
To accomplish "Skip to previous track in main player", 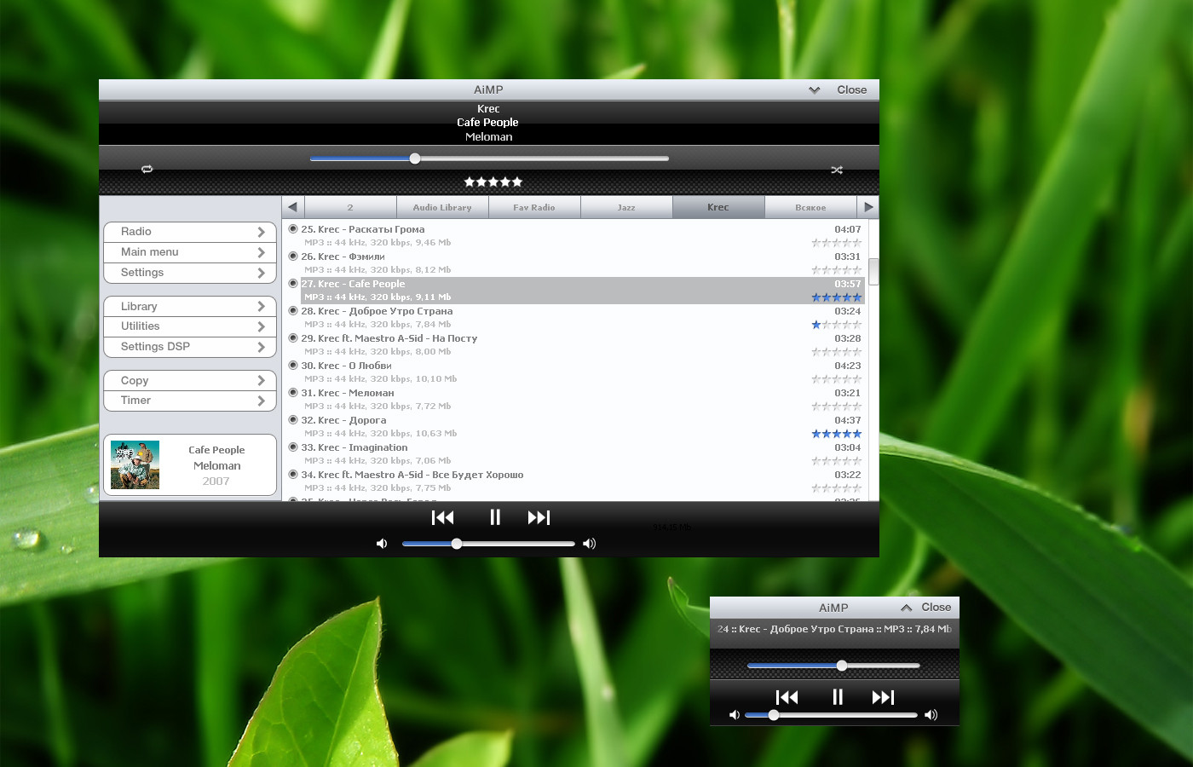I will pos(443,517).
